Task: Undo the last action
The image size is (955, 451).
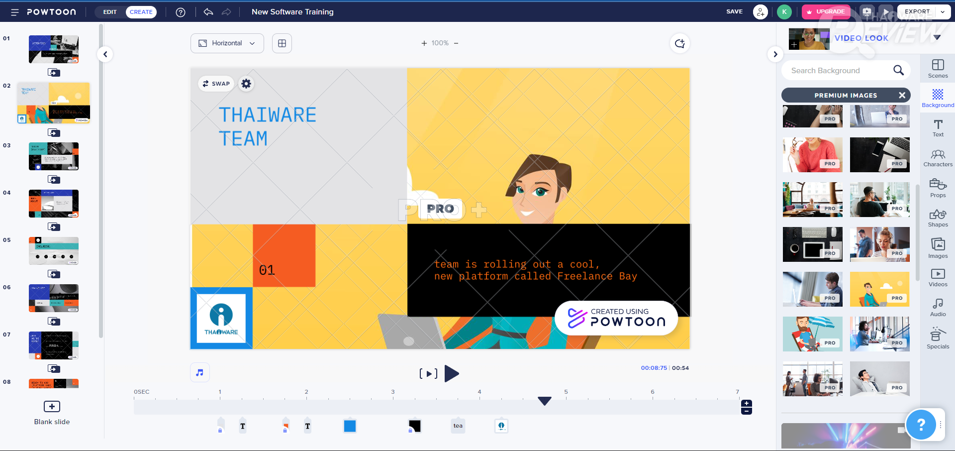Action: coord(208,12)
